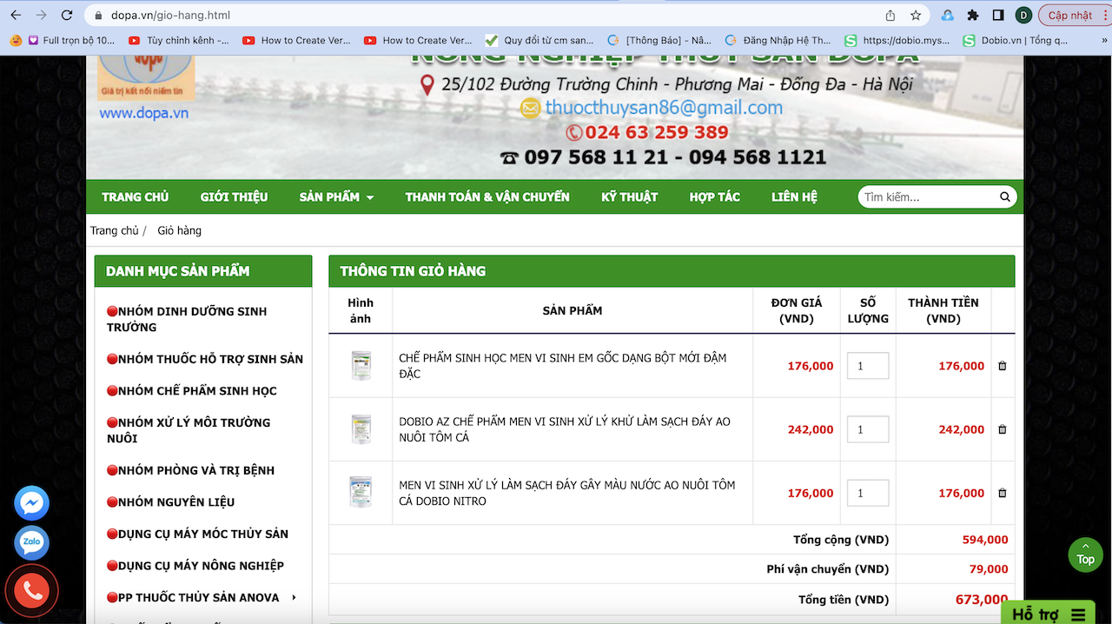Open DỤNG CỤ MÁY NÔNG NGHIỆP category

point(195,566)
